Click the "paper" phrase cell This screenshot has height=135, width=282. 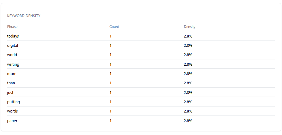coord(12,121)
